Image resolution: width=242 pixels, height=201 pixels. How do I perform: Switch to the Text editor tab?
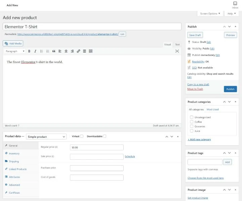pyautogui.click(x=177, y=44)
